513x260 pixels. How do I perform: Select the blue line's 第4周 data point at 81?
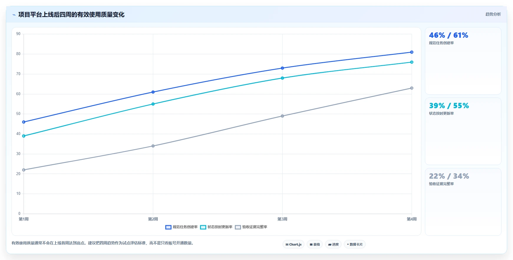pyautogui.click(x=412, y=52)
